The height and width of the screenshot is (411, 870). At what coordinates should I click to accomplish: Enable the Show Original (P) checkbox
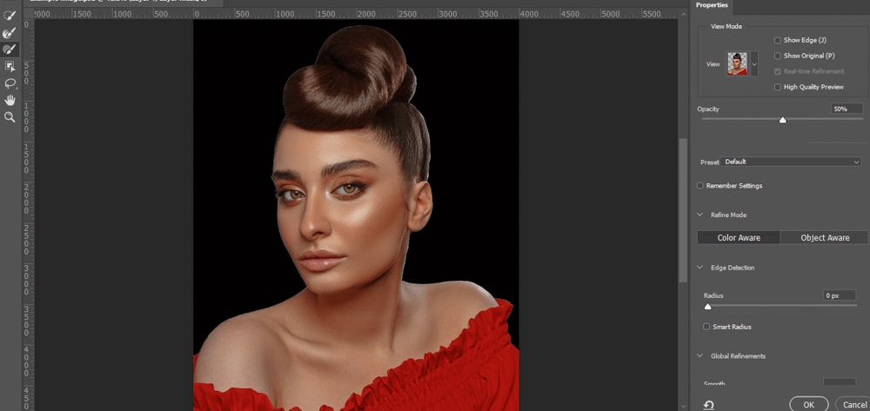click(x=777, y=56)
